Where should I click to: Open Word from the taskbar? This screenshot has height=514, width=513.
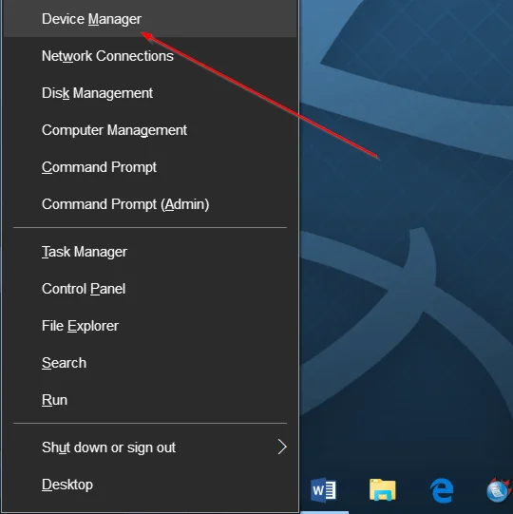[x=323, y=490]
